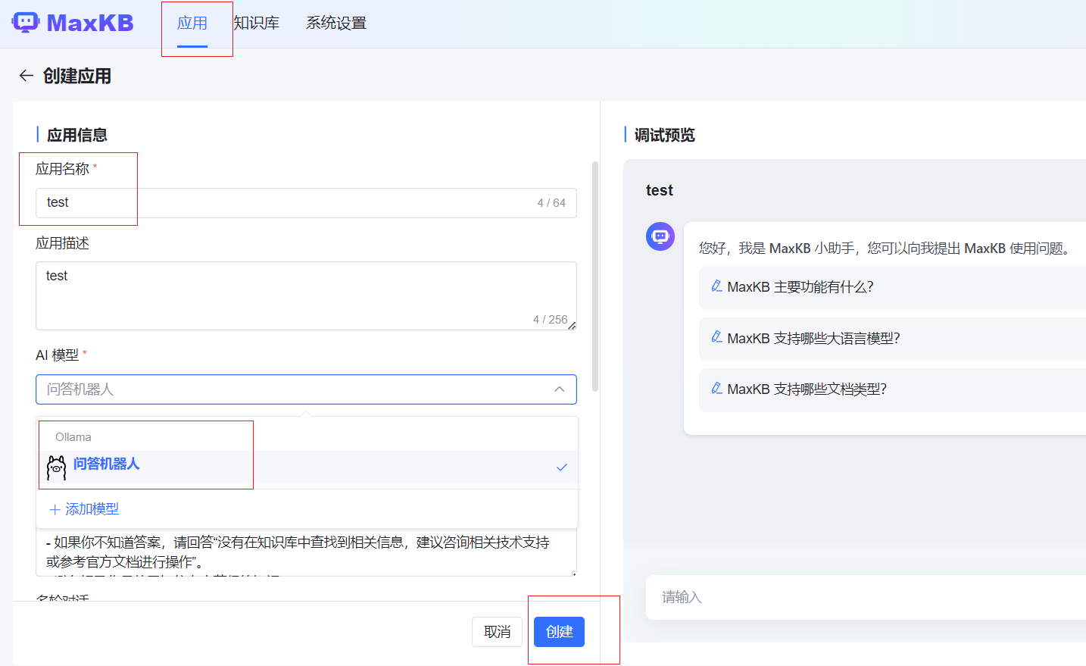Click the Ollama group header in the dropdown
Image resolution: width=1086 pixels, height=666 pixels.
pos(72,436)
